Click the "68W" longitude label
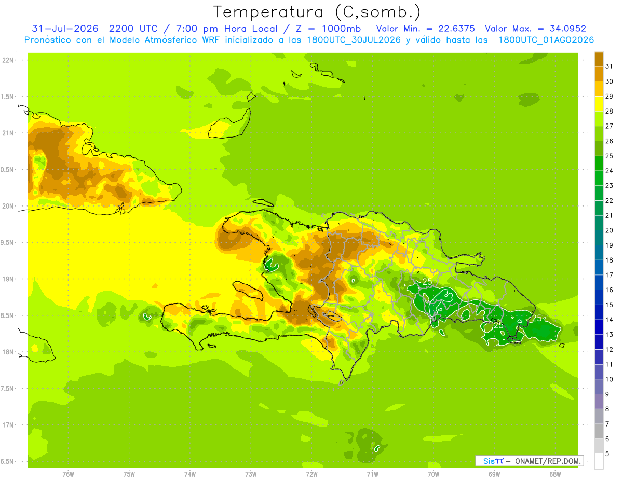 pos(555,474)
